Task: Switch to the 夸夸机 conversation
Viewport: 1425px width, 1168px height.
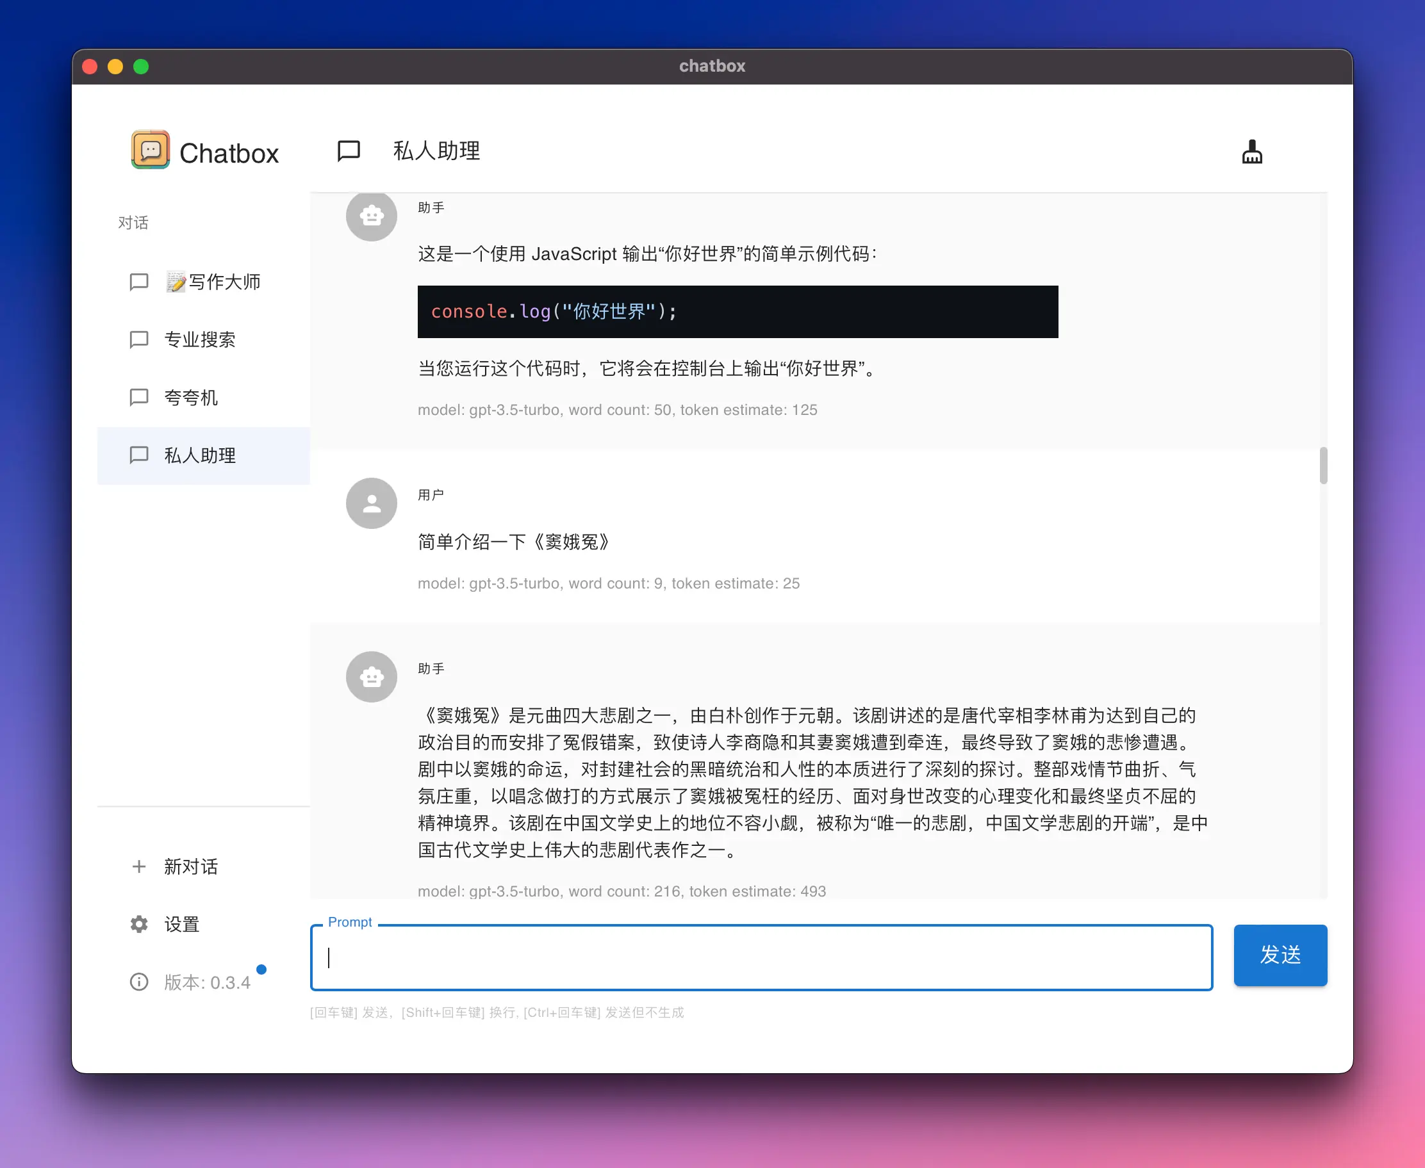Action: (191, 398)
